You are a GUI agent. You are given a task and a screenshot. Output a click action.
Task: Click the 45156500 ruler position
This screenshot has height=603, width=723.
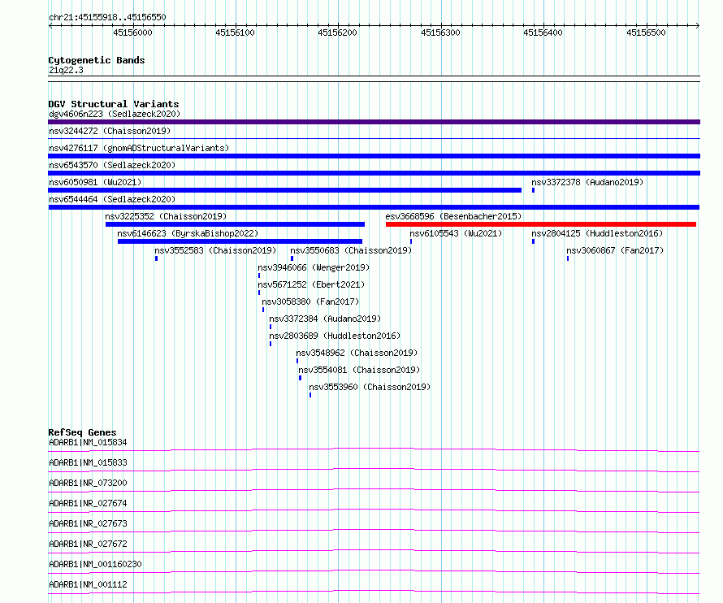point(646,33)
